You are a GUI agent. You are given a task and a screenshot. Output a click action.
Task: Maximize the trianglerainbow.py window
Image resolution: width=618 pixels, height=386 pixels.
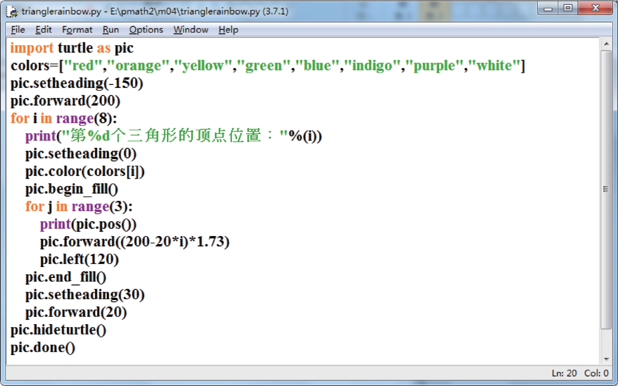568,8
